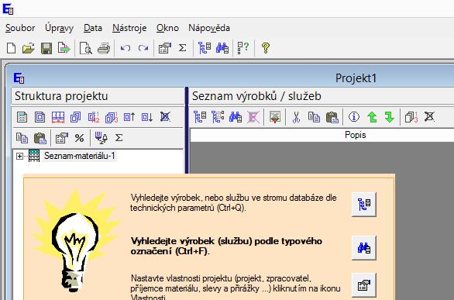Select Seznam-materiálu-1 in the project tree

(x=79, y=156)
